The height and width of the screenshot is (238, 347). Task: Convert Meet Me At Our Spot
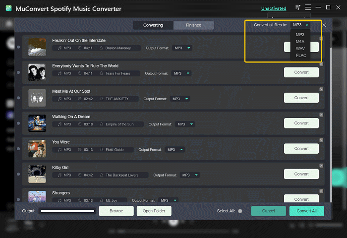301,98
